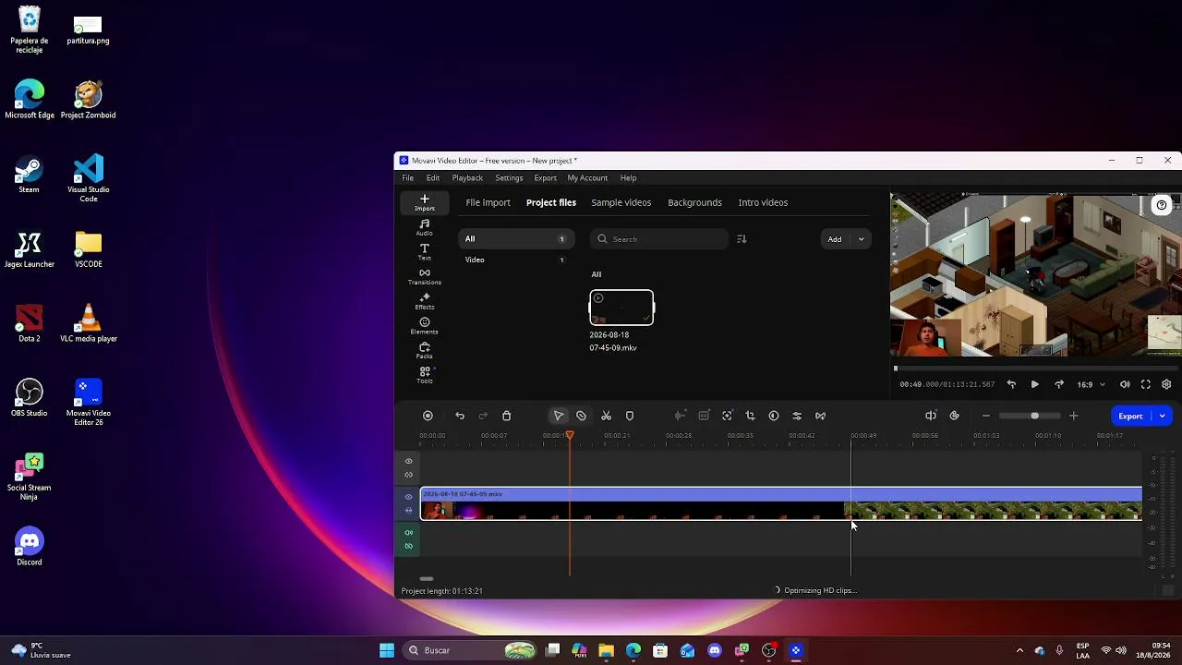The image size is (1182, 665).
Task: Sort project files with the sort icon
Action: 742,239
